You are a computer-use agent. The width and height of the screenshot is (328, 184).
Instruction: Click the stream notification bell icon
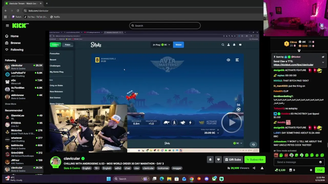coord(210,159)
